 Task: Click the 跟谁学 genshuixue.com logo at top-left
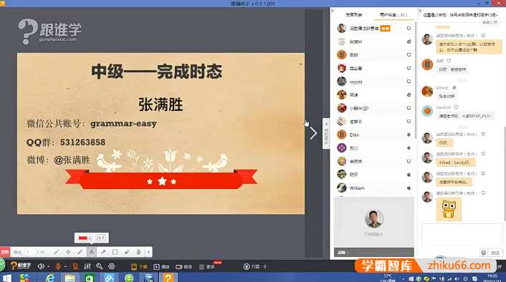pos(49,31)
